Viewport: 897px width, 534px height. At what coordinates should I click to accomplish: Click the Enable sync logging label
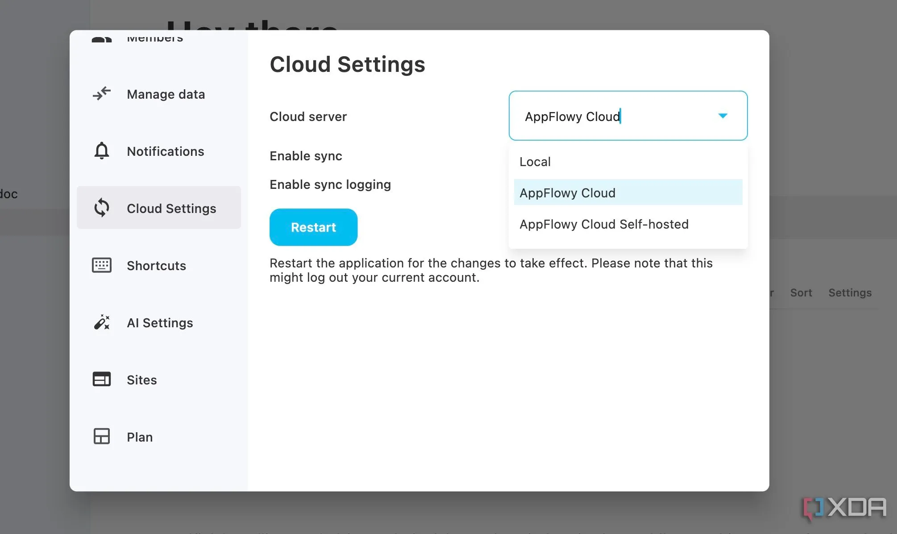coord(330,184)
